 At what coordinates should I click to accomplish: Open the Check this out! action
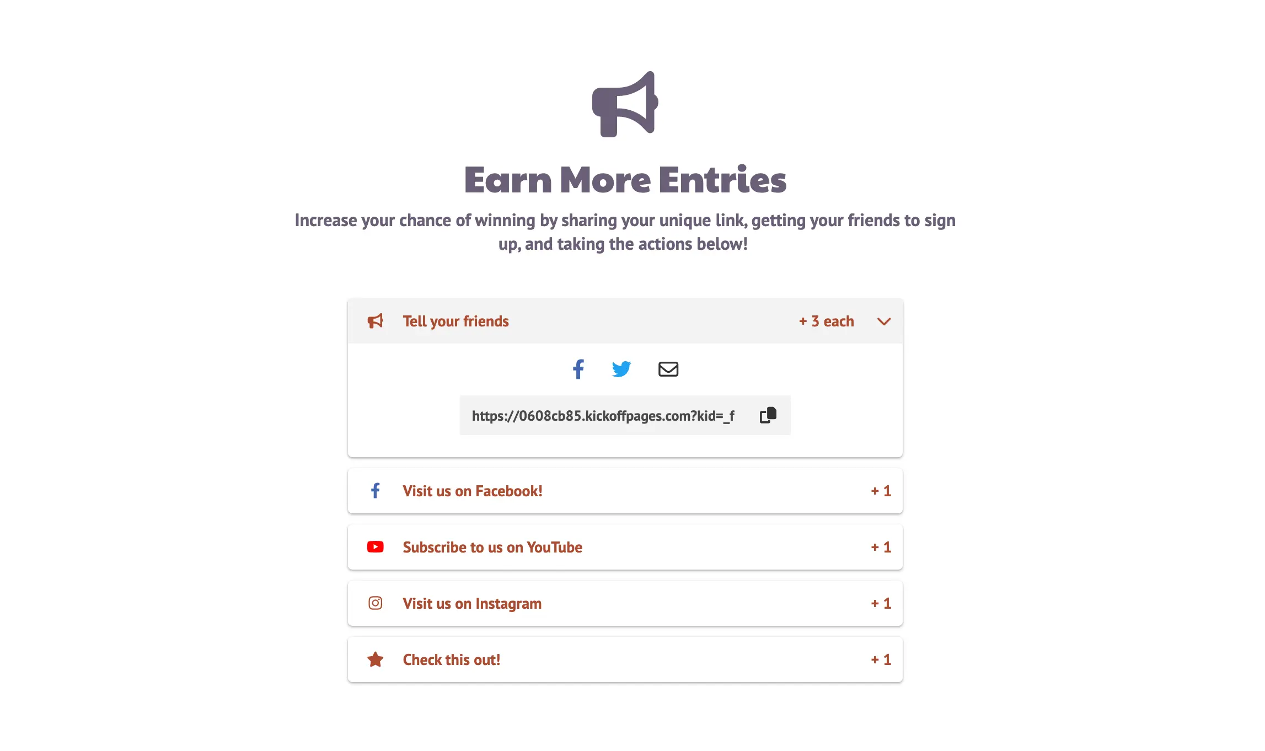pos(452,659)
